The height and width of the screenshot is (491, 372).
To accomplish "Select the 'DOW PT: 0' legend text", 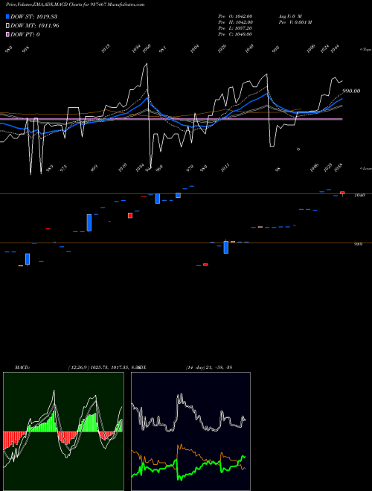I will (x=25, y=34).
